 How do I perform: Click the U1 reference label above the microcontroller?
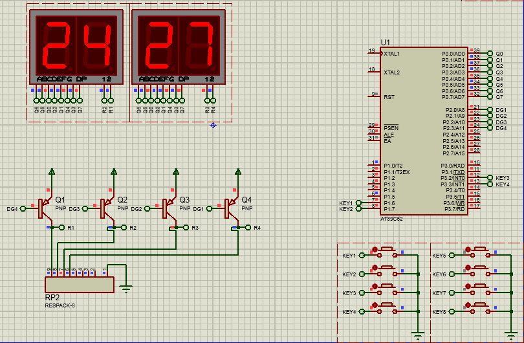pyautogui.click(x=386, y=43)
